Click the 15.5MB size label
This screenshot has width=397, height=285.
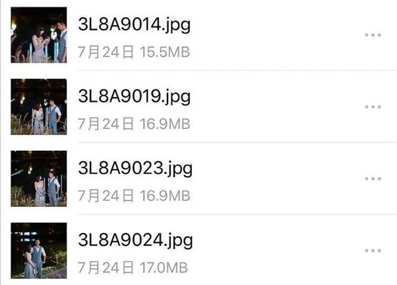coord(165,52)
